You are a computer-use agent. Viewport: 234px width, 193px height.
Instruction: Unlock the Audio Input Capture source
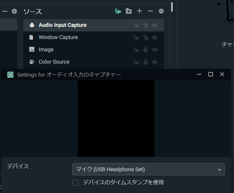(146, 25)
